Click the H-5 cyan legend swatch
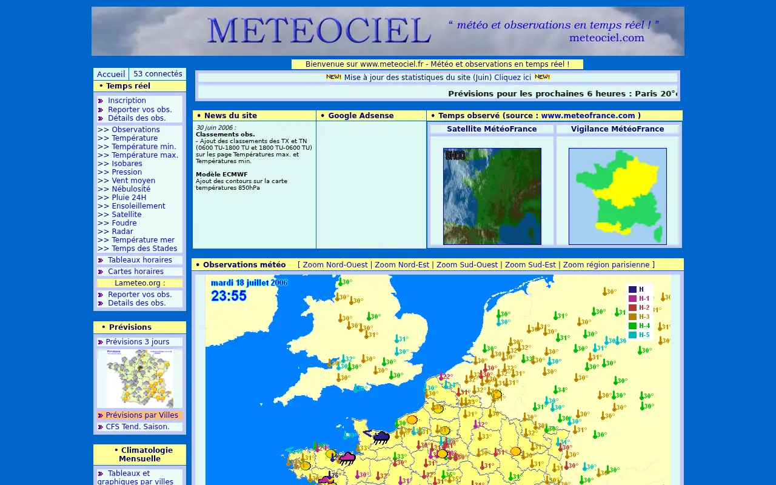 pyautogui.click(x=632, y=335)
